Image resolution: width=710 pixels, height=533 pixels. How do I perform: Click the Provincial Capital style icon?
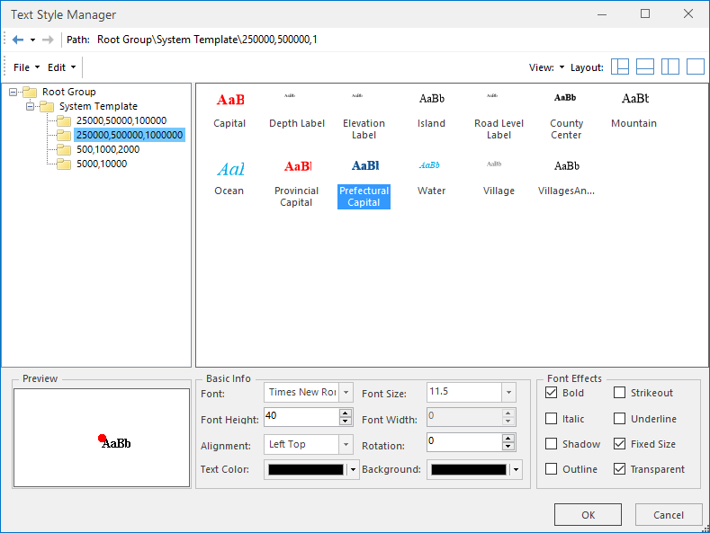pyautogui.click(x=297, y=167)
